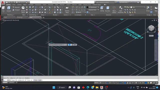
Task: Click the layer color swatch beside Plan
Action: [131, 7]
